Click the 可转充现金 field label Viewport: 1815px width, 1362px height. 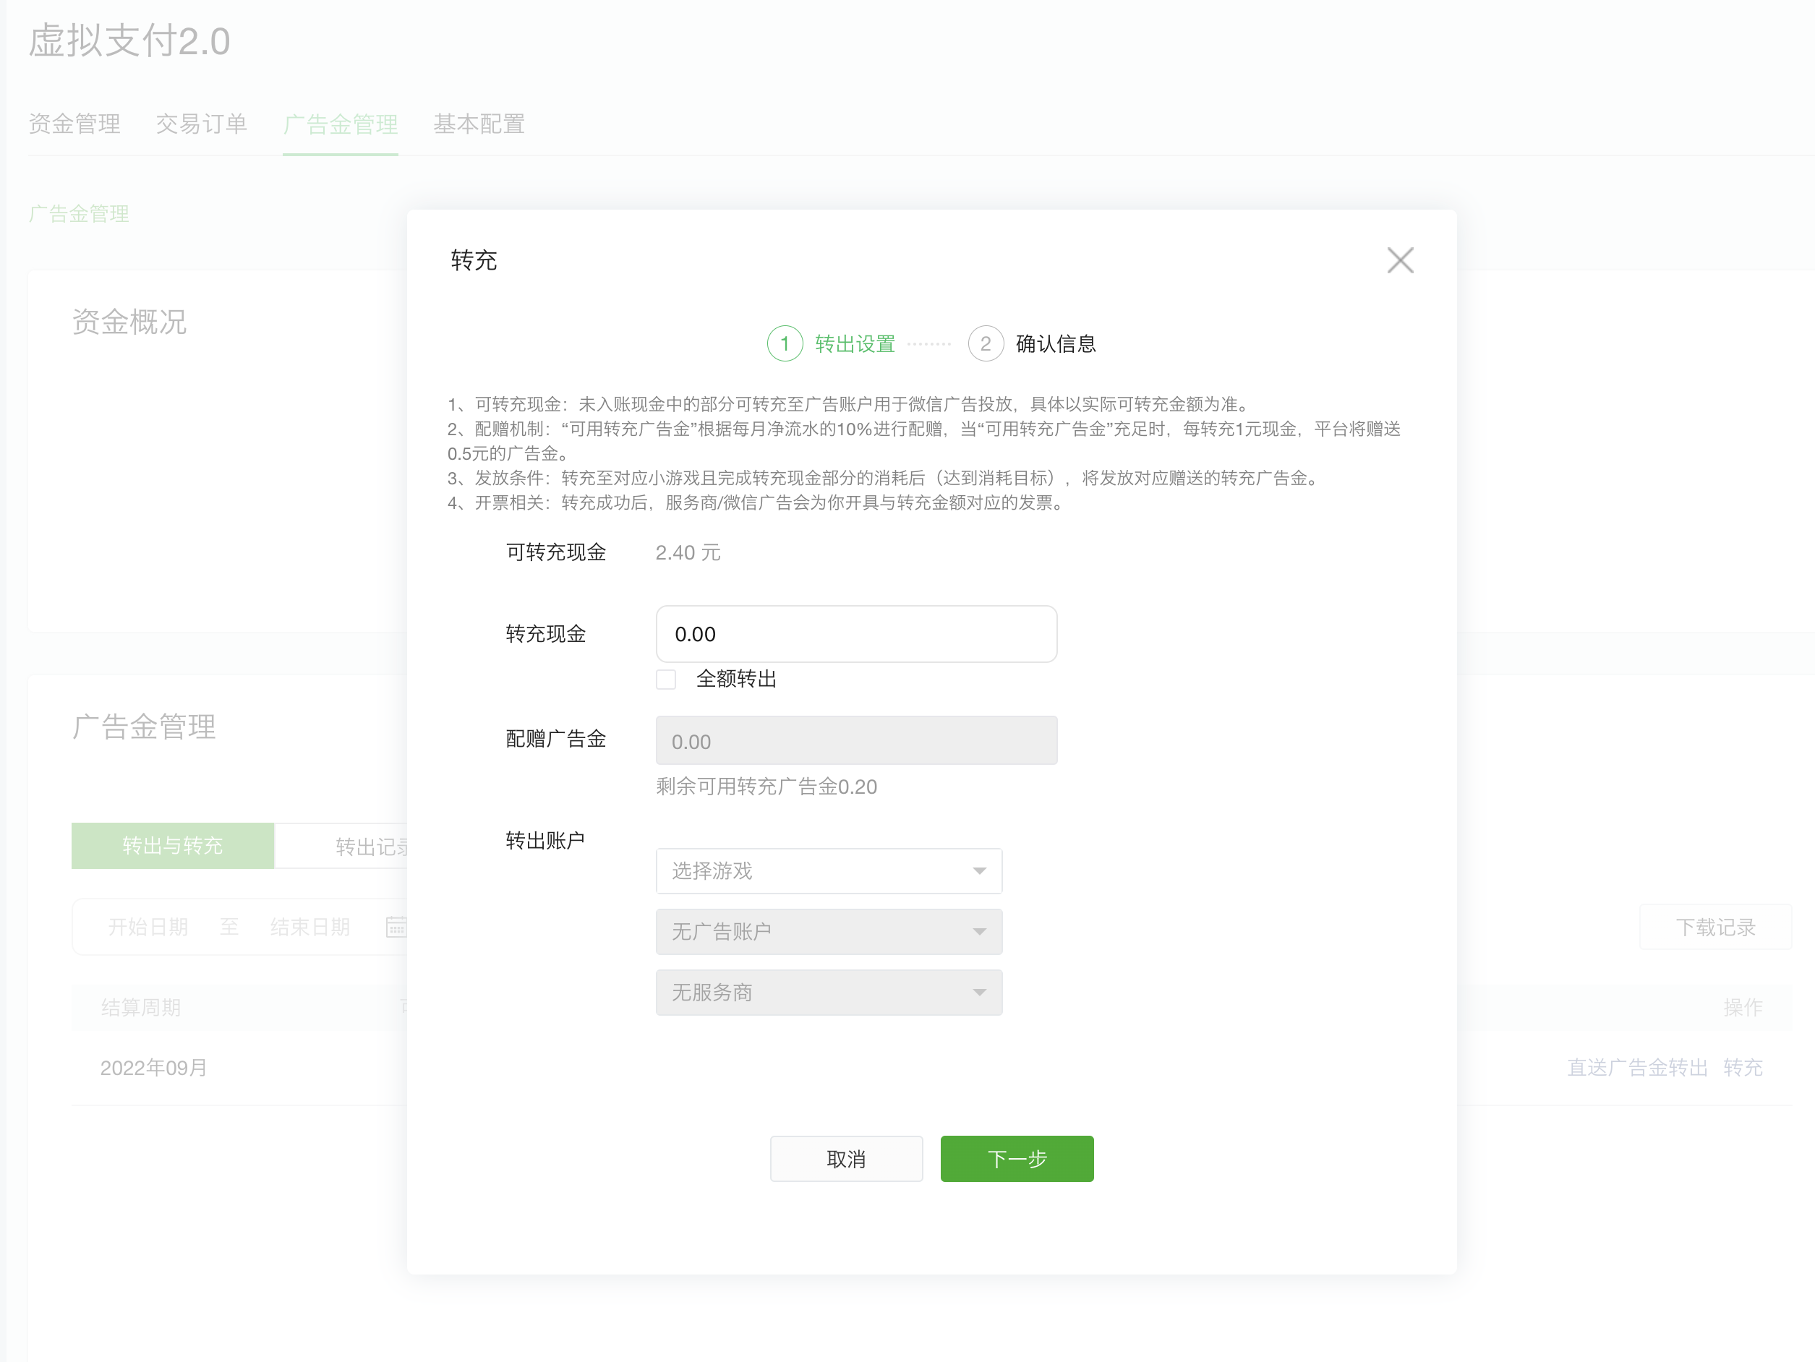pos(556,552)
